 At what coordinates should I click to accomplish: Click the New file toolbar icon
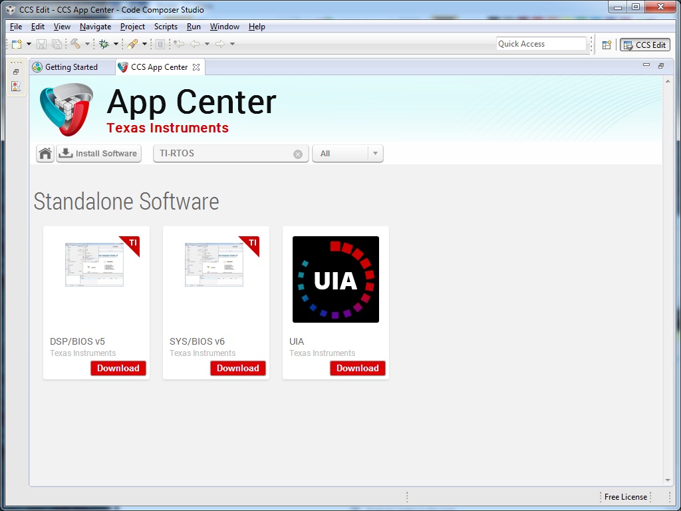tap(17, 44)
